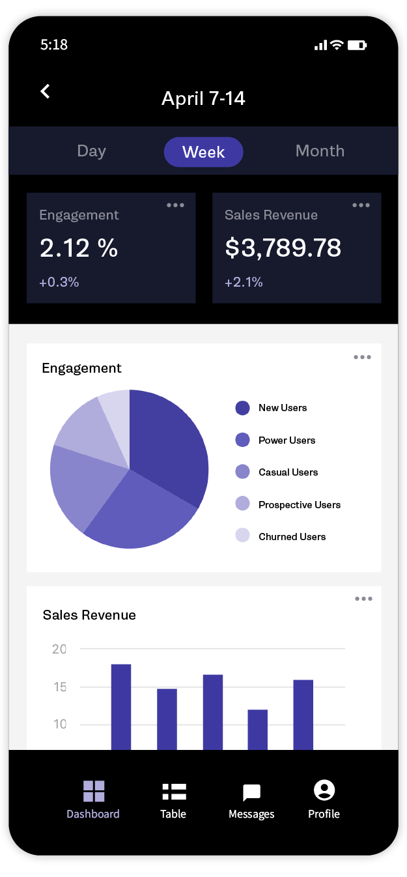407x877 pixels.
Task: Open the Table list icon
Action: 174,791
